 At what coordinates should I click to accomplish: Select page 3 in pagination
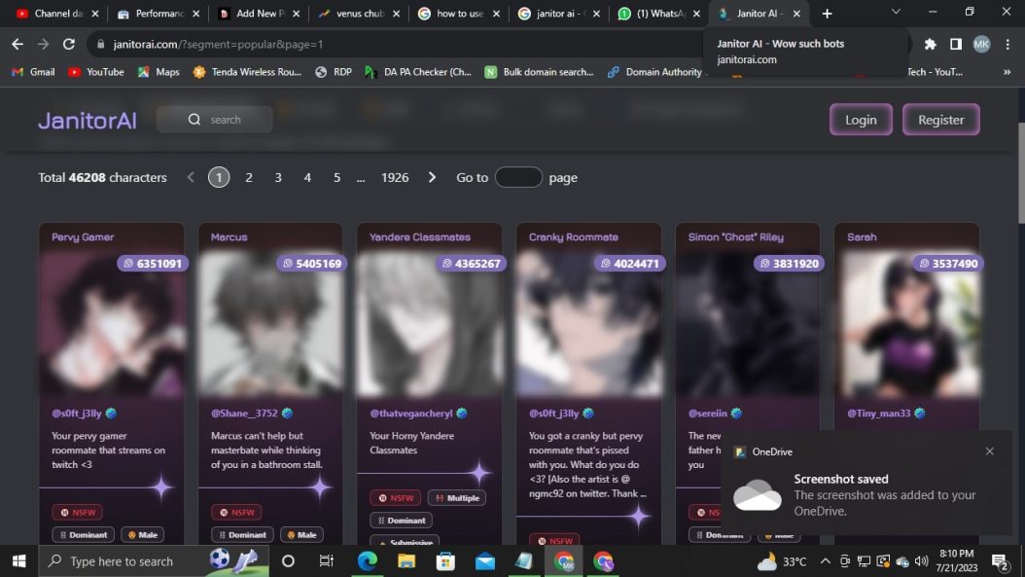coord(278,177)
